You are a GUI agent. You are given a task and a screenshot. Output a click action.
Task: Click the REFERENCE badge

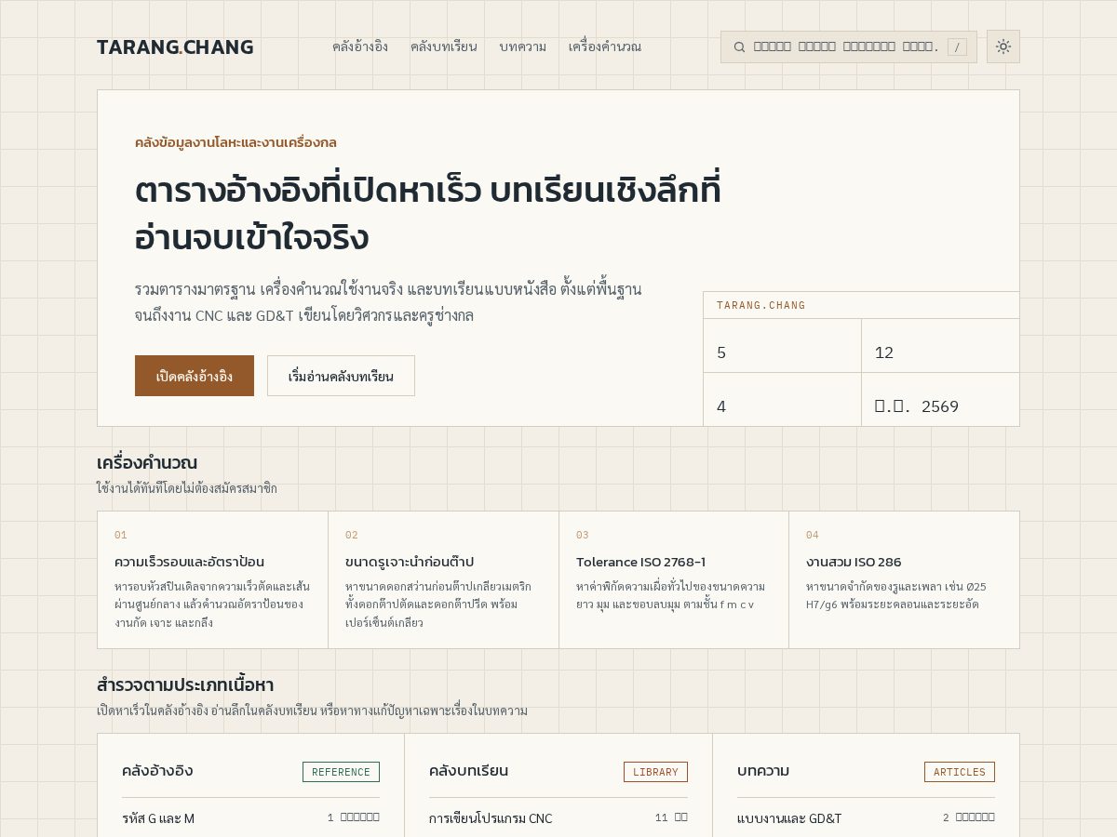point(341,772)
